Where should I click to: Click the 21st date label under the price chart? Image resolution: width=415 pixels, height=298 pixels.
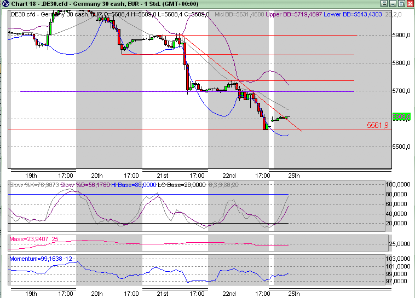click(x=163, y=176)
